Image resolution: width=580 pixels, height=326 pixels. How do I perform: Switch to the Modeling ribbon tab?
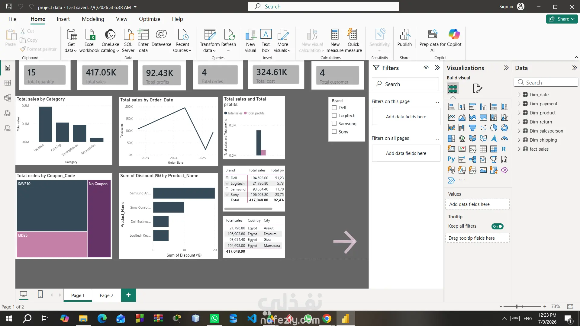pos(93,19)
